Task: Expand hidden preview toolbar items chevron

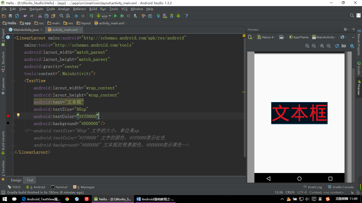Action: (353, 37)
